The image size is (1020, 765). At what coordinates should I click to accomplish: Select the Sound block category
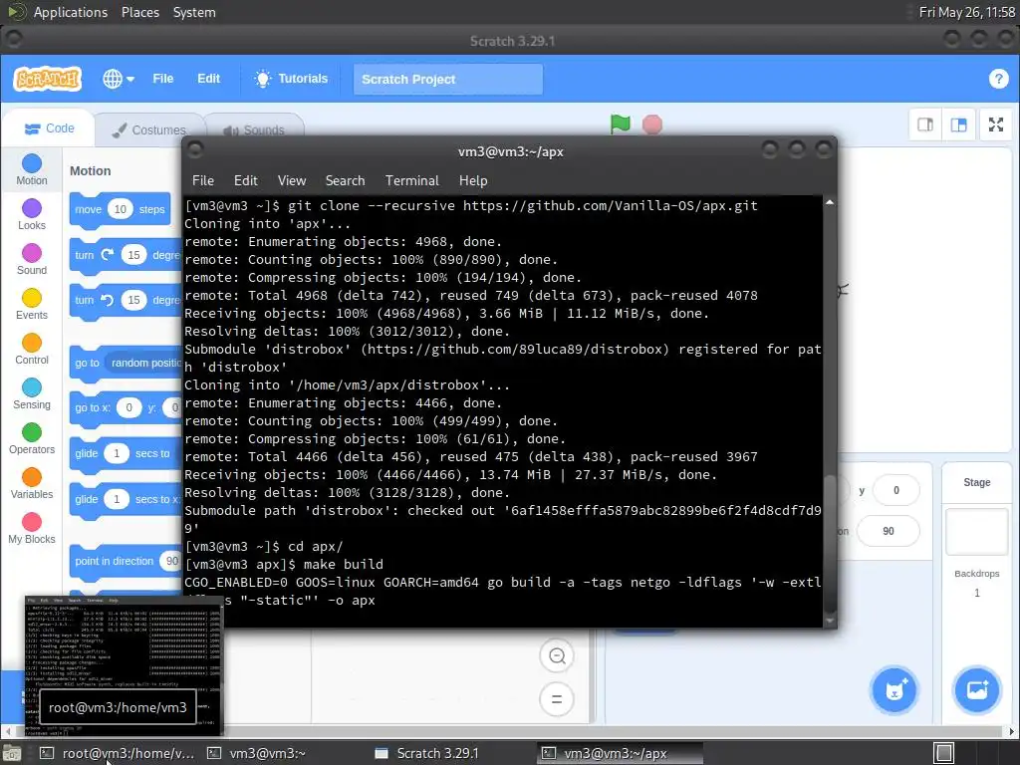[32, 260]
